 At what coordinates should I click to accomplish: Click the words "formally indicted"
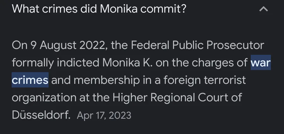(x=56, y=63)
